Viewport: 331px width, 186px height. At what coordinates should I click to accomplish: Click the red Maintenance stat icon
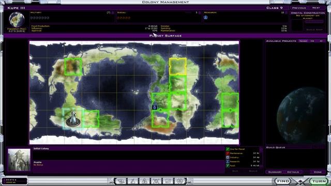click(x=228, y=153)
